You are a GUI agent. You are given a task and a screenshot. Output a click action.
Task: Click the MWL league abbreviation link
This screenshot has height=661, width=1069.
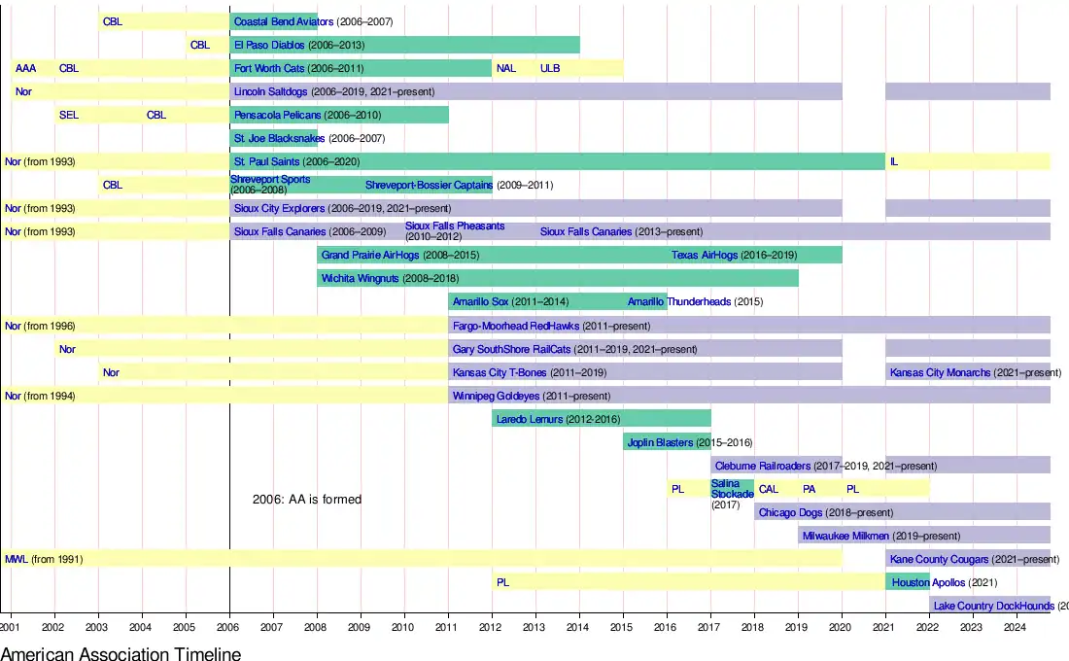16,559
